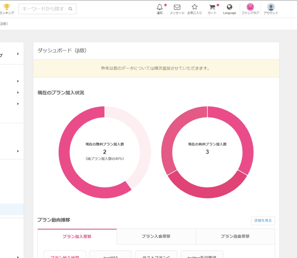Open the 通知 notifications bell icon
Image resolution: width=297 pixels, height=258 pixels.
point(160,7)
